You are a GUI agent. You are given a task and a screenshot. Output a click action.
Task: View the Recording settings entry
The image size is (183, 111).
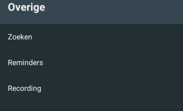92,88
